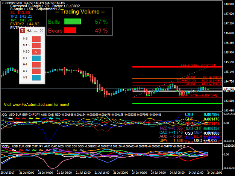Click the JPY -- 1.536 strength reading
The width and height of the screenshot is (235, 176).
(x=171, y=140)
